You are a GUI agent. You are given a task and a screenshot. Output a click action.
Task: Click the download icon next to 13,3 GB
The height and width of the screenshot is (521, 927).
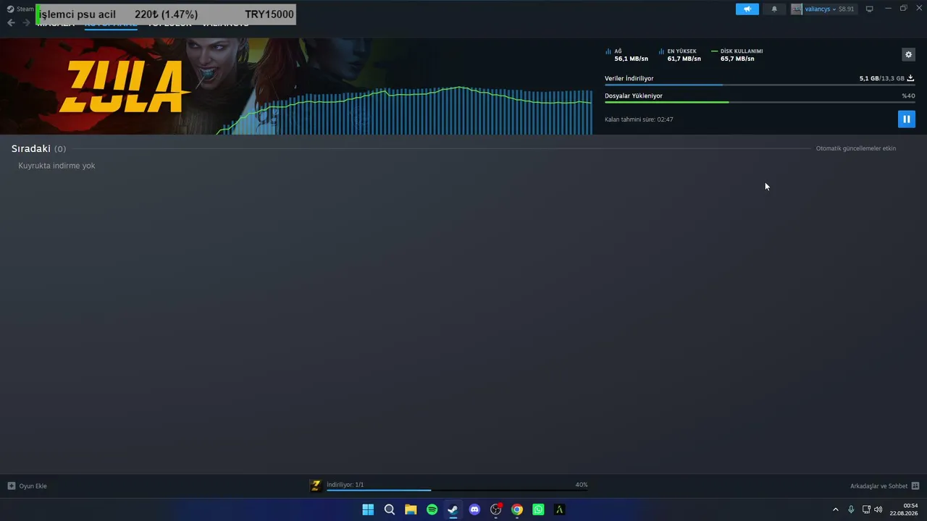click(x=910, y=78)
